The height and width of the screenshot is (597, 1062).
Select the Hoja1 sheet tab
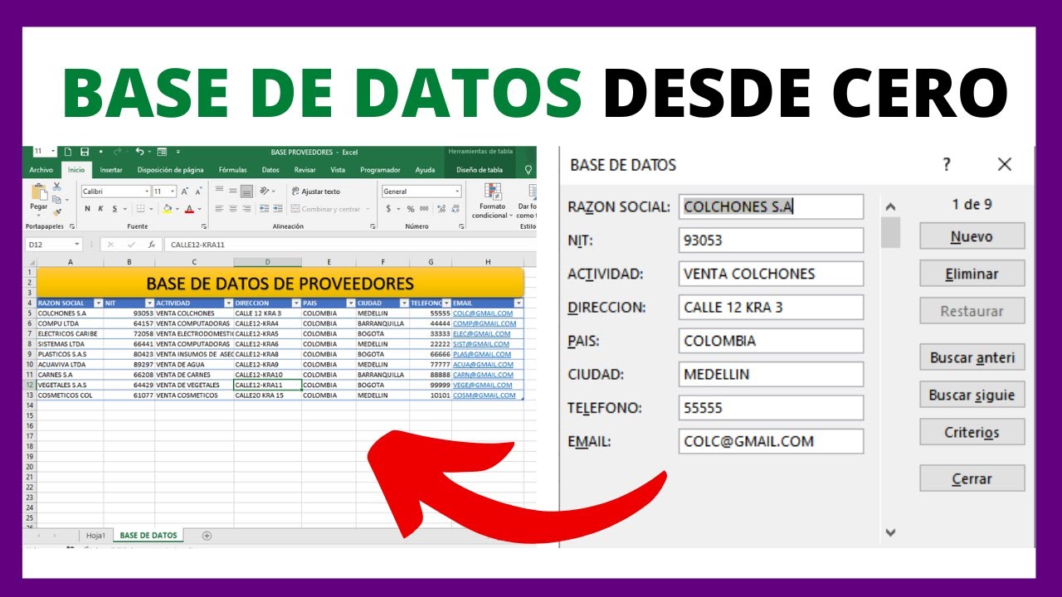pos(96,536)
